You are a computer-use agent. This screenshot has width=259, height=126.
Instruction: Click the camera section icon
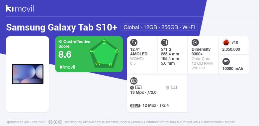click(x=134, y=81)
